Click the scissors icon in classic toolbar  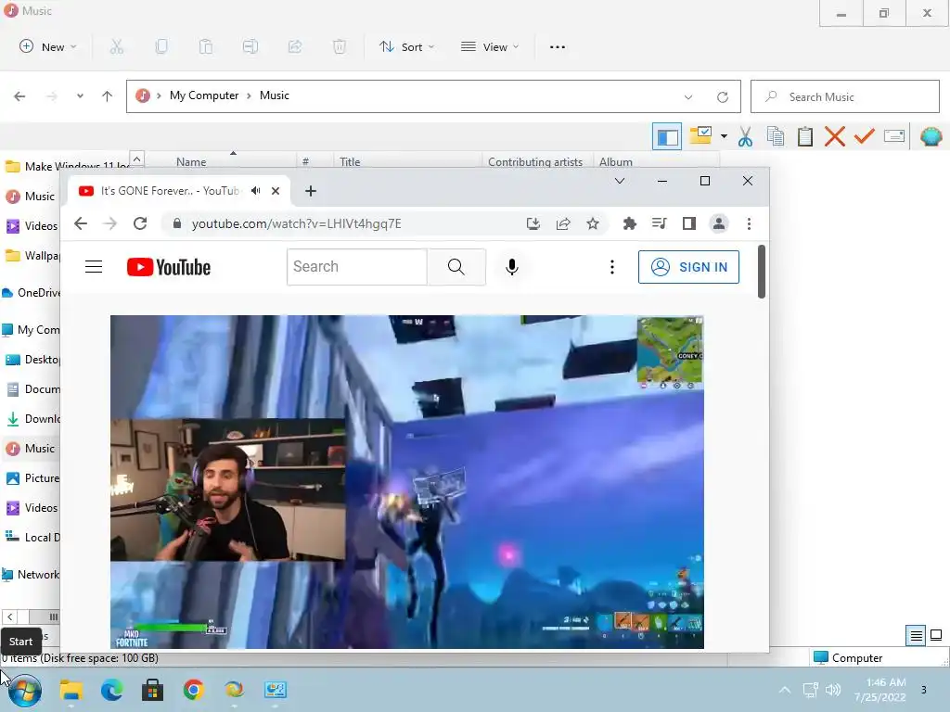[x=745, y=137]
